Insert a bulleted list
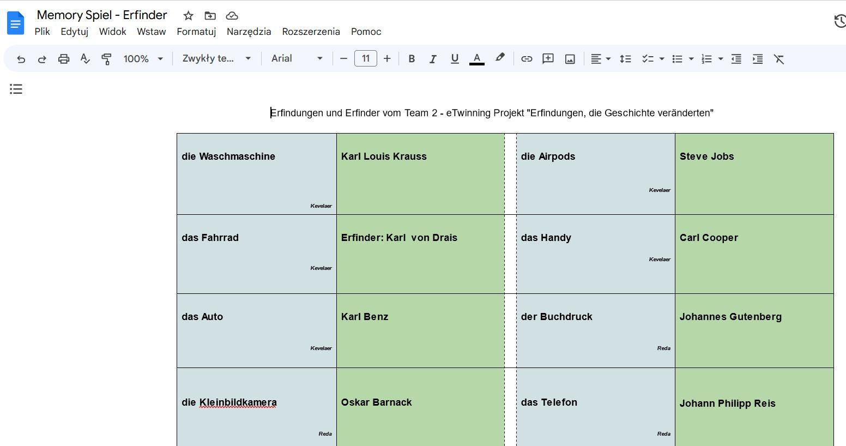This screenshot has height=446, width=846. click(x=677, y=59)
